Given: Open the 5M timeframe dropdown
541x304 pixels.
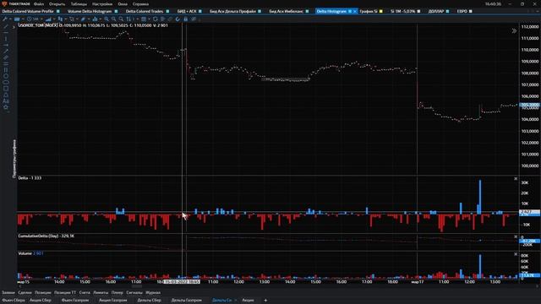Looking at the screenshot, I should (36, 19).
